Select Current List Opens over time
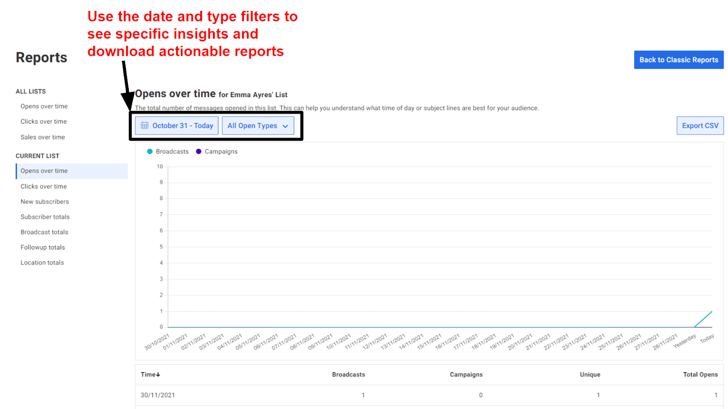The image size is (728, 409). click(x=72, y=171)
